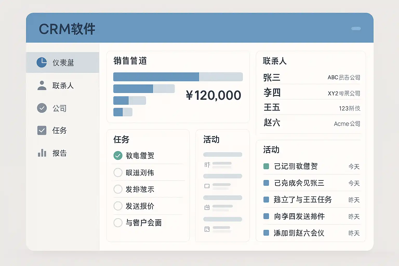
Task: Click the checkbox icon beside 任务
Action: click(x=42, y=130)
